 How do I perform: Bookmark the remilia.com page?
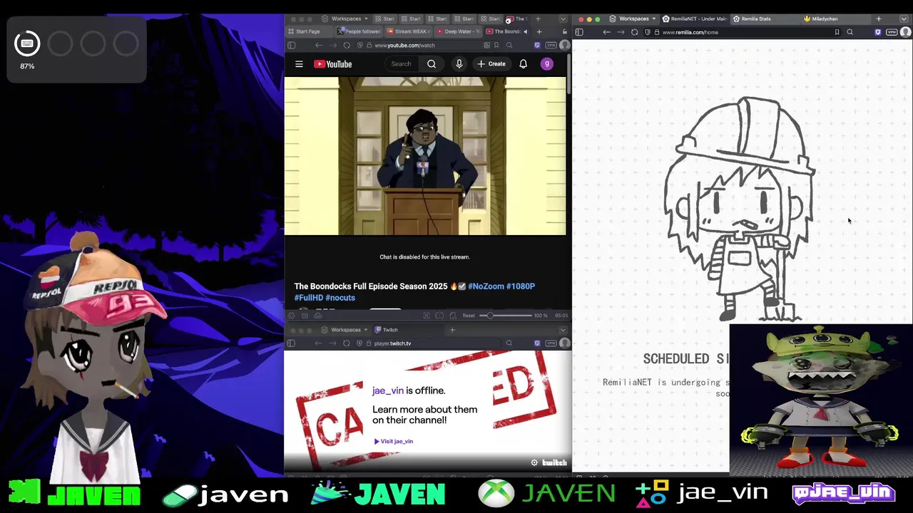[837, 32]
